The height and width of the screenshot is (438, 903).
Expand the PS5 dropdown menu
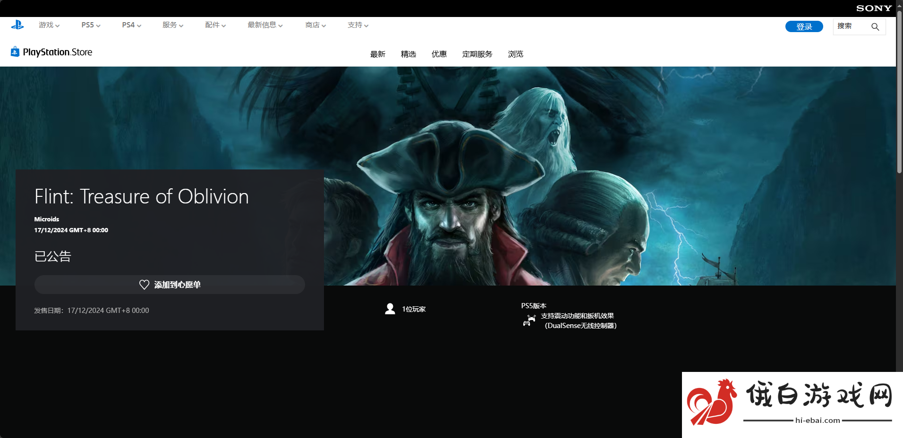coord(91,25)
